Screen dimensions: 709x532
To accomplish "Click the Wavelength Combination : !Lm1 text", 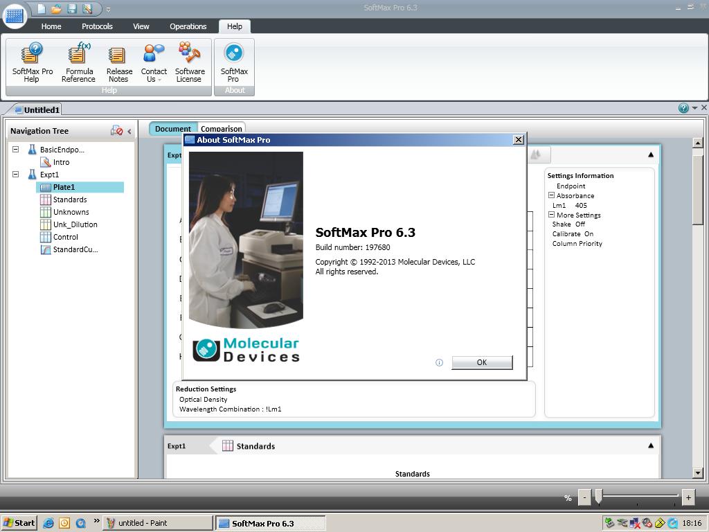I will (x=230, y=409).
